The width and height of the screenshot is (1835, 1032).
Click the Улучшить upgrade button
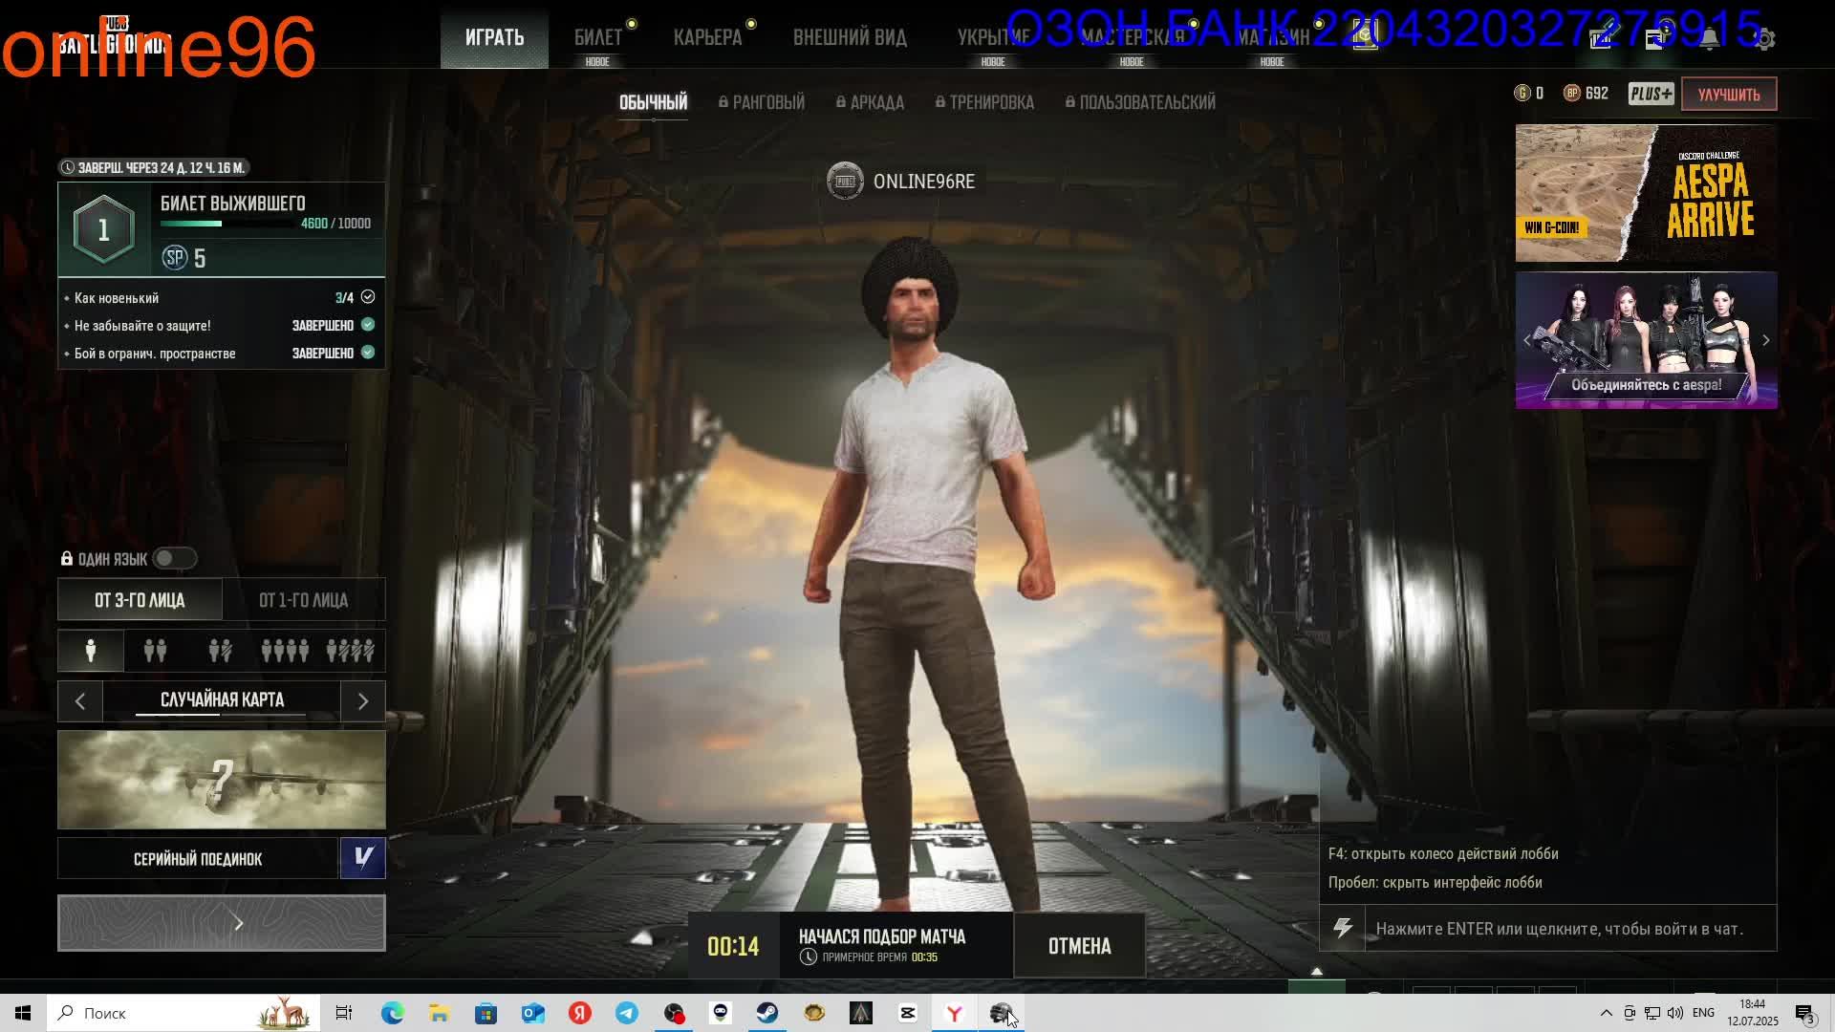tap(1728, 94)
